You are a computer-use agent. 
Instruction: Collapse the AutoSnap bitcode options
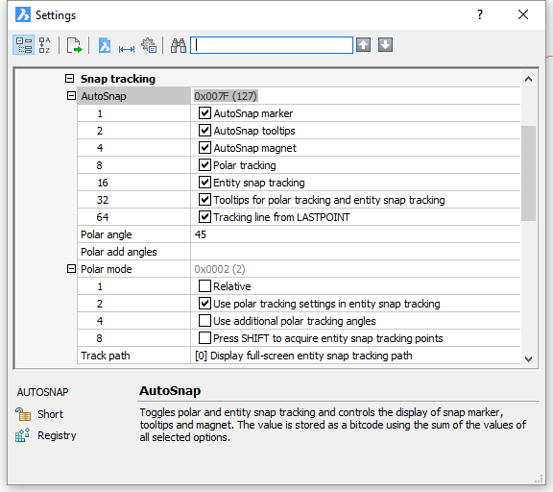[71, 96]
